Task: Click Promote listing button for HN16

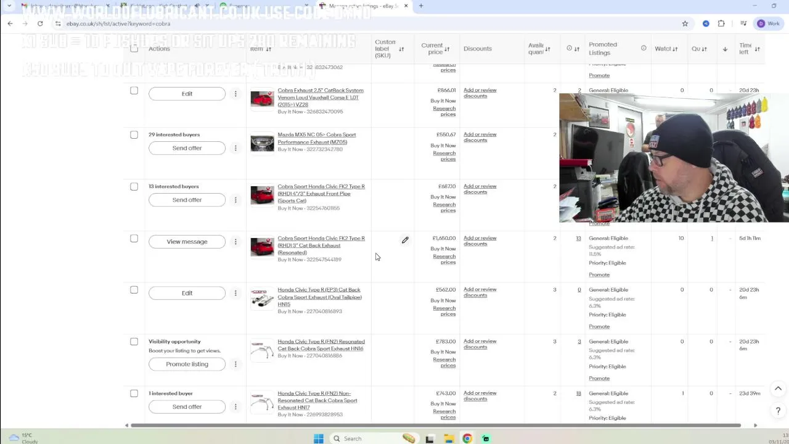Action: [187, 364]
